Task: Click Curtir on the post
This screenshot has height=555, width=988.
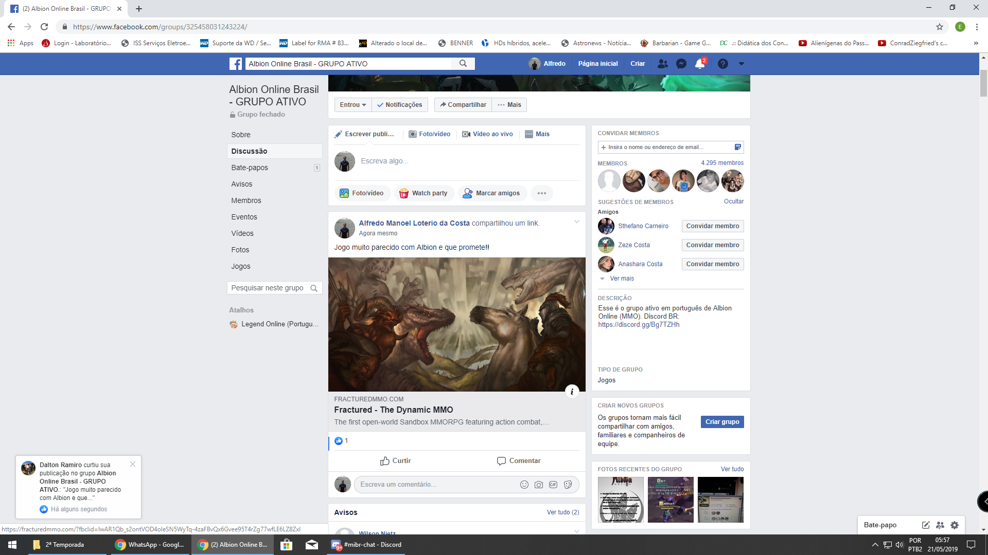Action: (395, 461)
